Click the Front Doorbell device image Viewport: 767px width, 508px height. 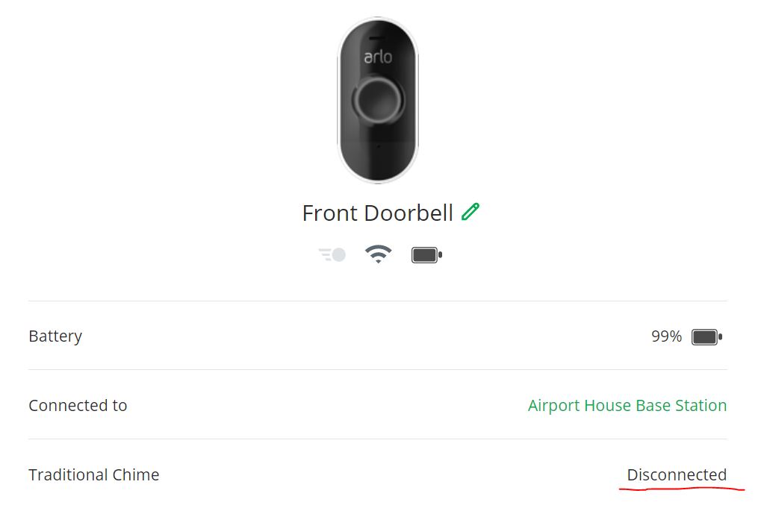tap(378, 99)
